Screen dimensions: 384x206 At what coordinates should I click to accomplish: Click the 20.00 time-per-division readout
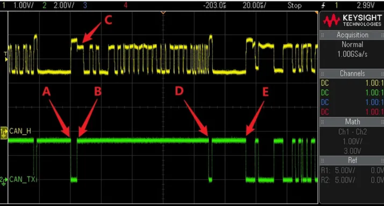(x=254, y=6)
